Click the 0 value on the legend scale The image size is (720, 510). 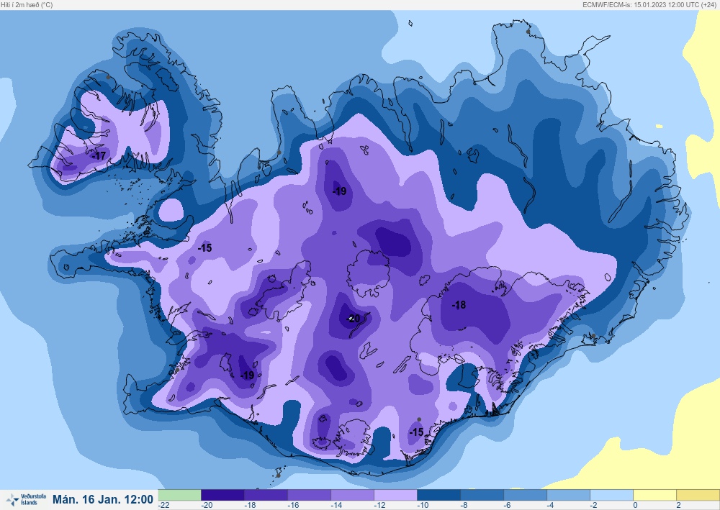(x=635, y=505)
